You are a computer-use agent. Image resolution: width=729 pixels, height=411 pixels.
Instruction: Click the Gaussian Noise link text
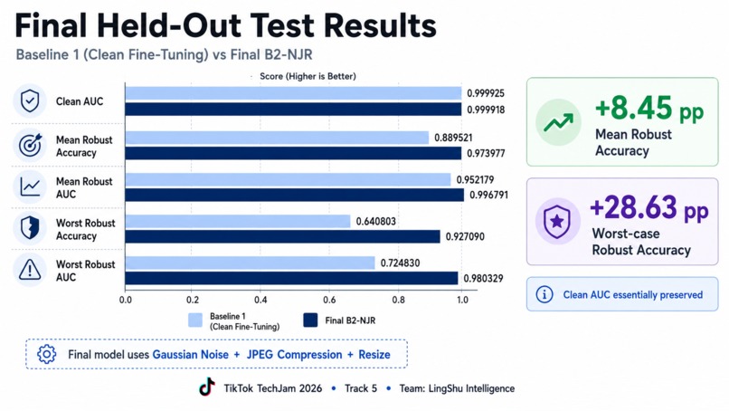pos(191,355)
